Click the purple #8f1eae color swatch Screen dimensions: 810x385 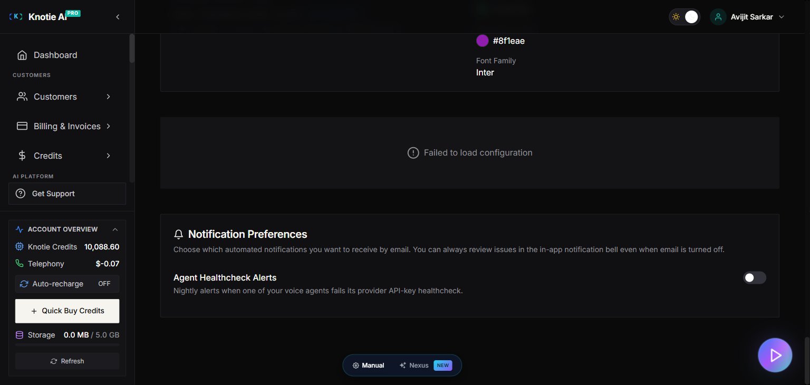[482, 41]
